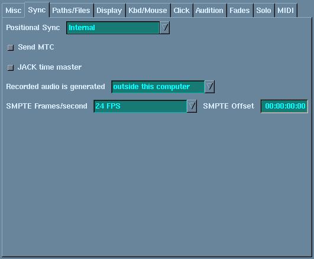Click the Sync tab
Viewport: 314px width, 259px height.
click(37, 10)
